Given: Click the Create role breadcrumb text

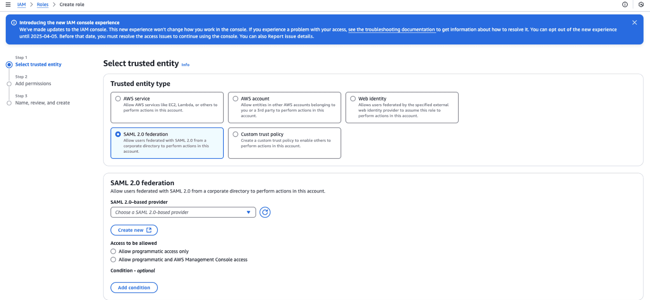Looking at the screenshot, I should coord(72,5).
